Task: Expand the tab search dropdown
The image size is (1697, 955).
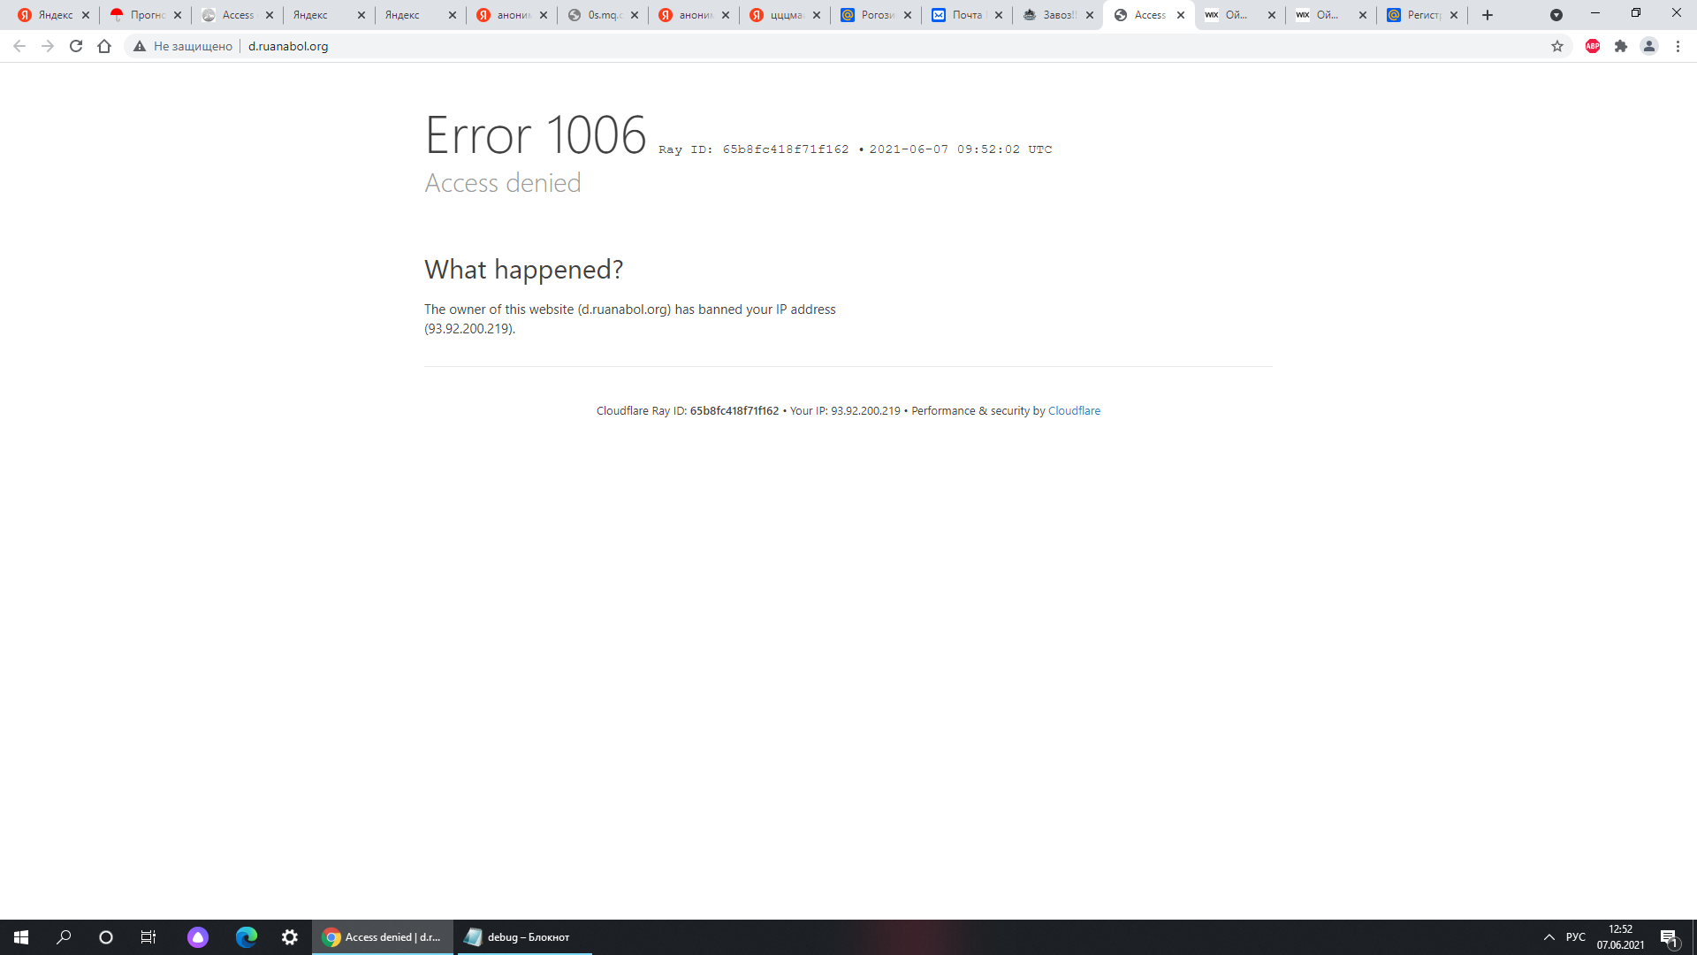Action: pyautogui.click(x=1556, y=15)
